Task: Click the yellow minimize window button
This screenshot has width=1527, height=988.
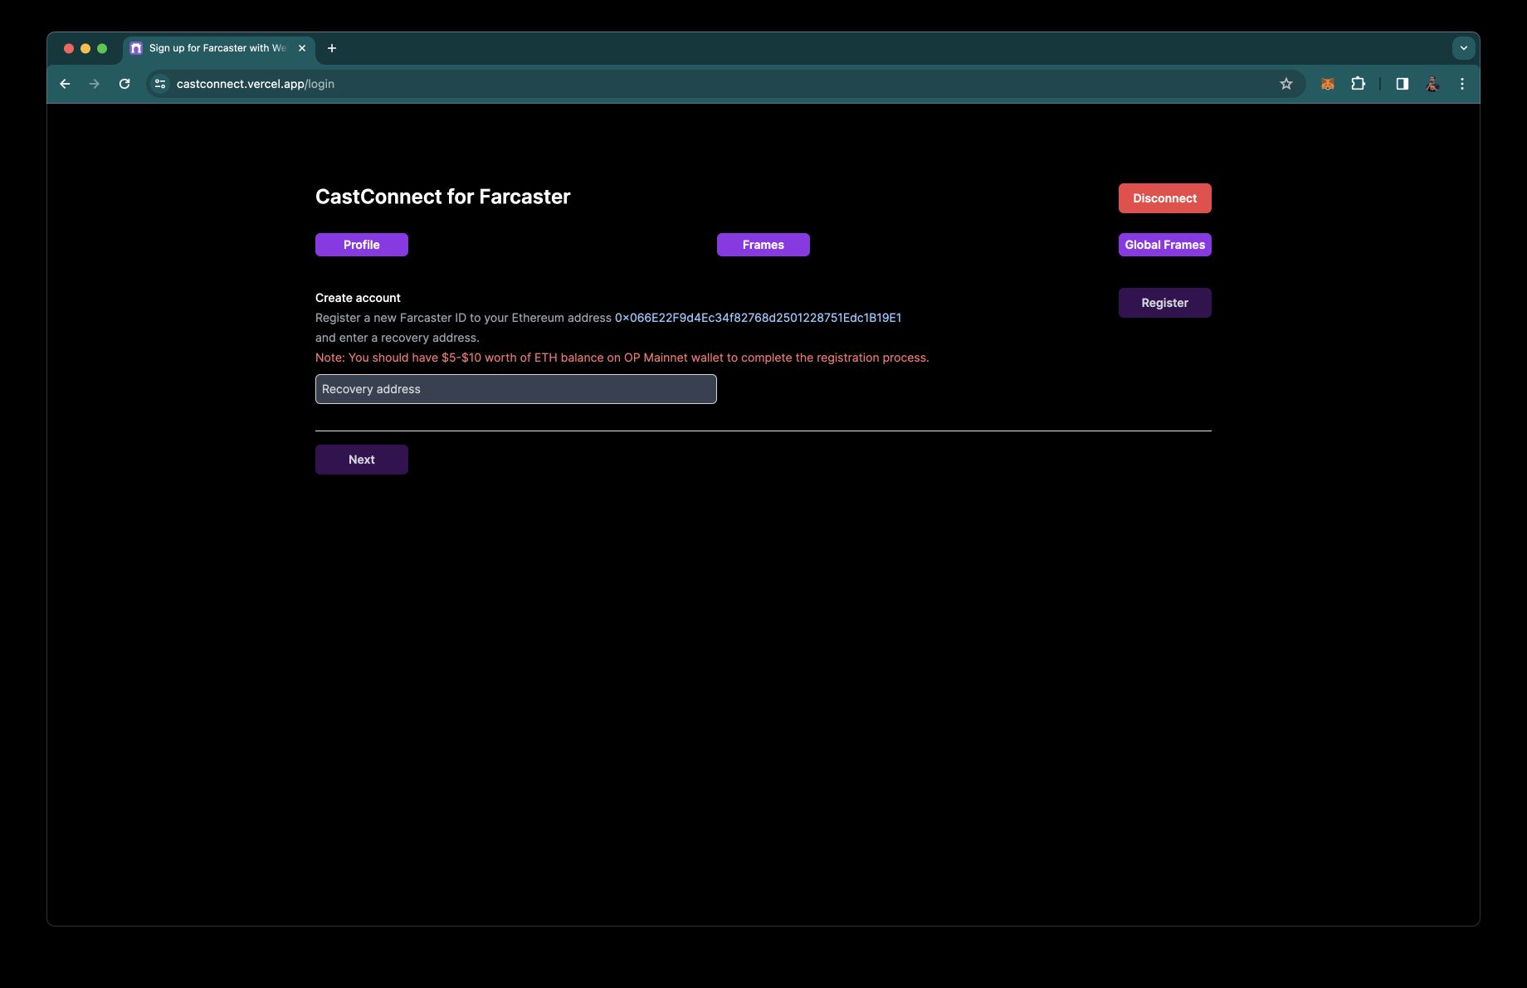Action: [85, 48]
